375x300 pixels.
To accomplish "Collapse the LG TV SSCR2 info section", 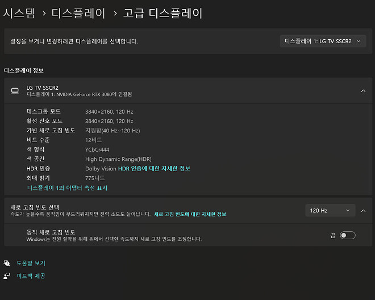I will click(363, 91).
